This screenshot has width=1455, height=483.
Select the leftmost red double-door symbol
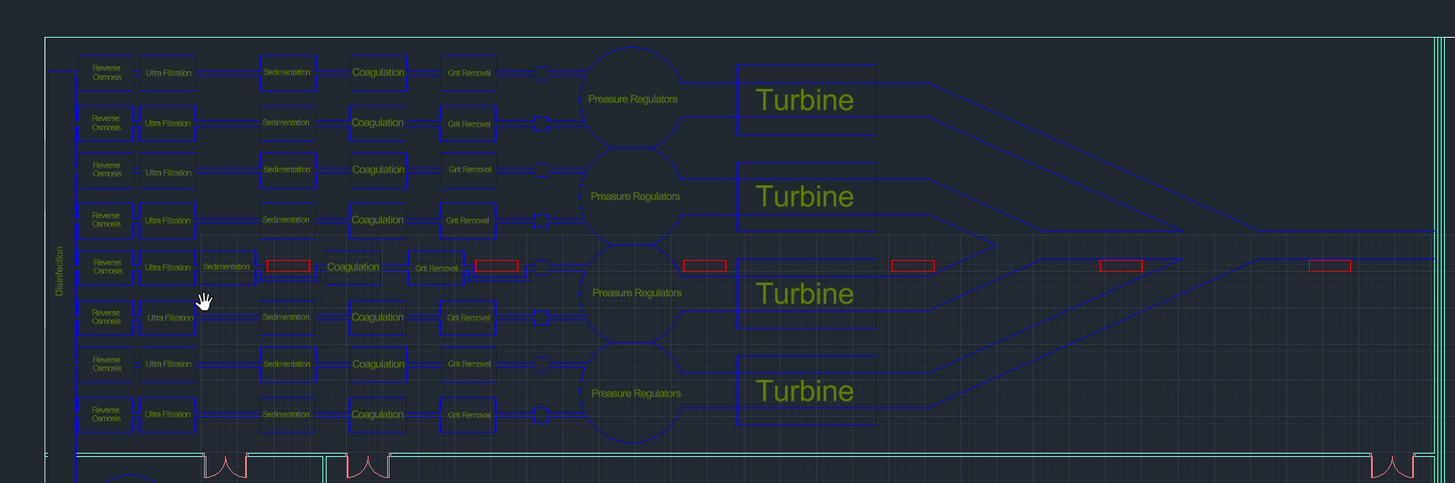pos(226,466)
